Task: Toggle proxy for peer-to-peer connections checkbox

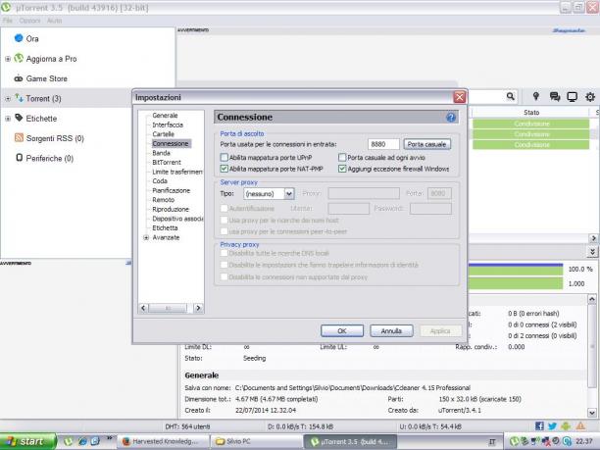Action: (225, 231)
